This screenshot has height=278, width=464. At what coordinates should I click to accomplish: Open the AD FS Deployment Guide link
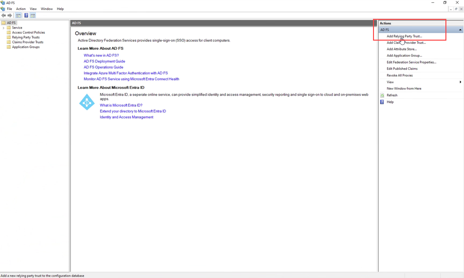[104, 61]
